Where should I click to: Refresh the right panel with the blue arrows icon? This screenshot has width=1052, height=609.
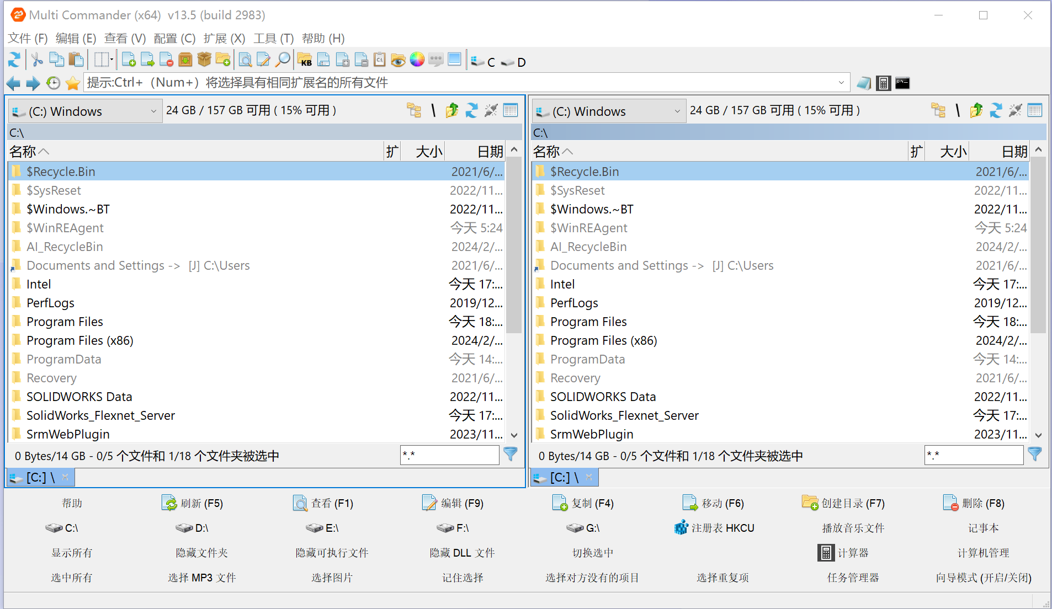(996, 110)
